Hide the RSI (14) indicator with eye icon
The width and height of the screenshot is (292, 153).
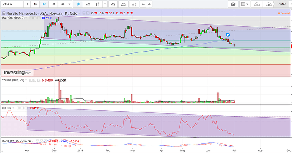coord(18,108)
